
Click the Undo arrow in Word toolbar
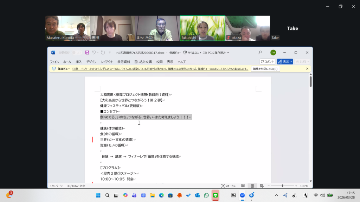point(94,53)
